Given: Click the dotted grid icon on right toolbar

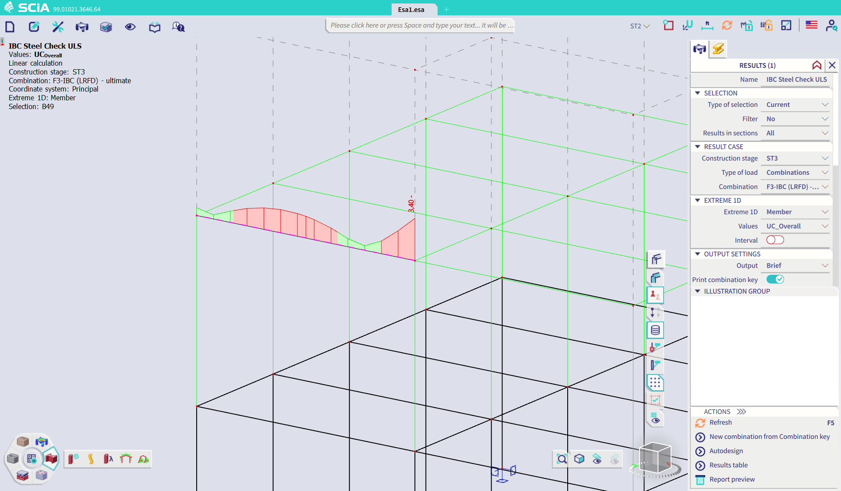Looking at the screenshot, I should (x=655, y=382).
